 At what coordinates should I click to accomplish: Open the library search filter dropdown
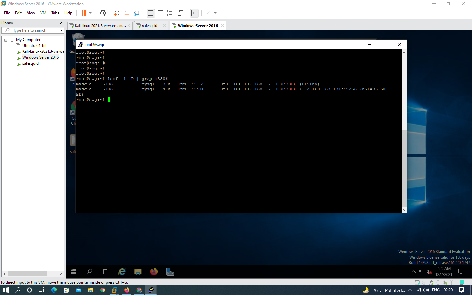tap(61, 30)
